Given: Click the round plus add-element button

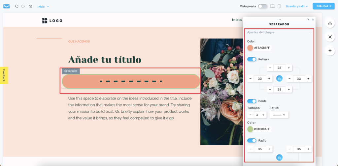Looking at the screenshot, I should pos(330,51).
